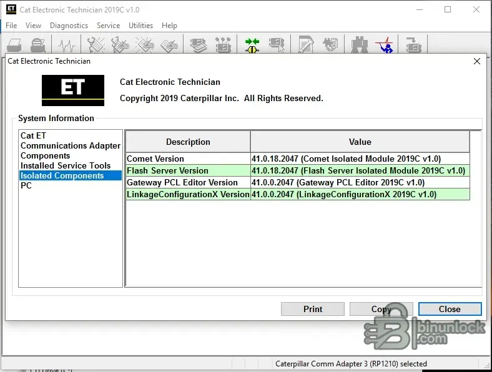Open the Status Tool waveform icon
Image resolution: width=492 pixels, height=372 pixels.
point(67,45)
